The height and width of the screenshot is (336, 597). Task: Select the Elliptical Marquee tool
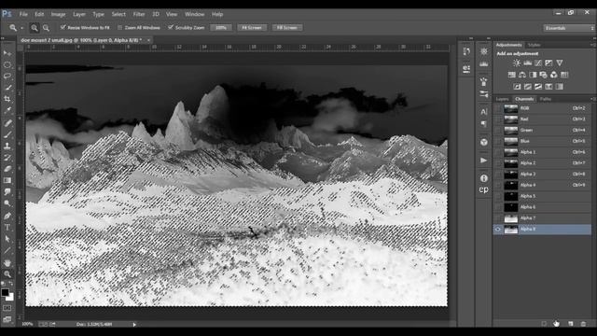[7, 64]
